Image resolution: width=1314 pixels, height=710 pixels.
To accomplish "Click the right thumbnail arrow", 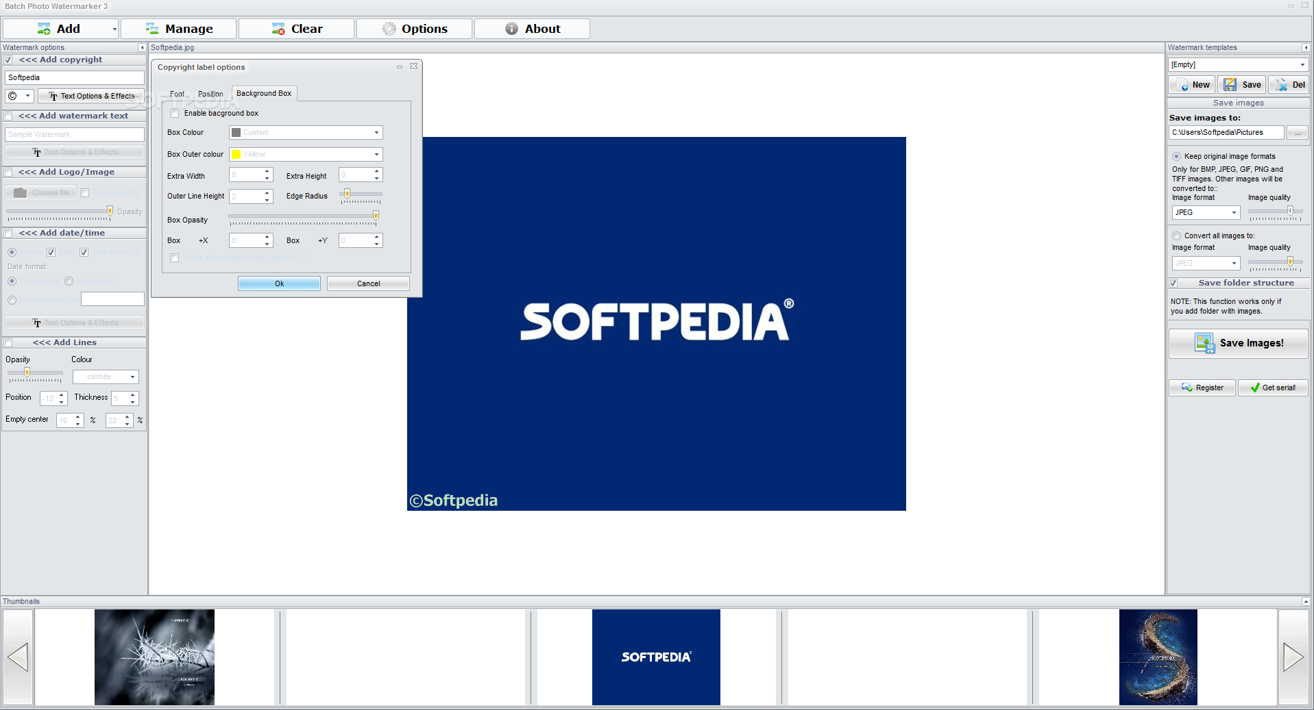I will [1293, 657].
